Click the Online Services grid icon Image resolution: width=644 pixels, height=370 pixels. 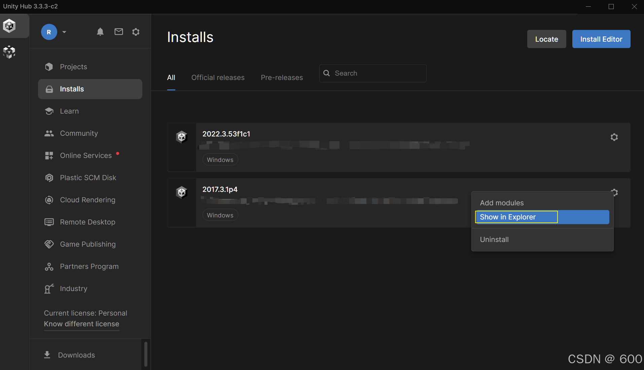pyautogui.click(x=49, y=156)
